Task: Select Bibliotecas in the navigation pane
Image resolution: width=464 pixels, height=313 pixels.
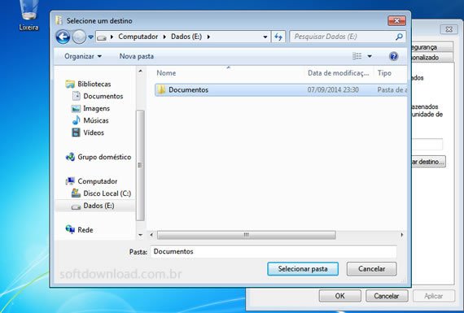Action: [x=94, y=84]
